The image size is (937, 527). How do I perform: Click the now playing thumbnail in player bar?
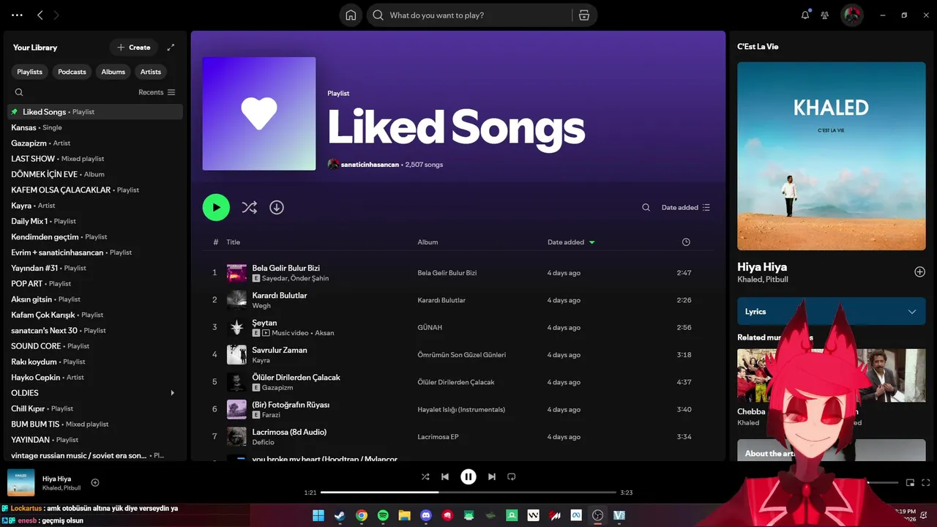[x=21, y=482]
